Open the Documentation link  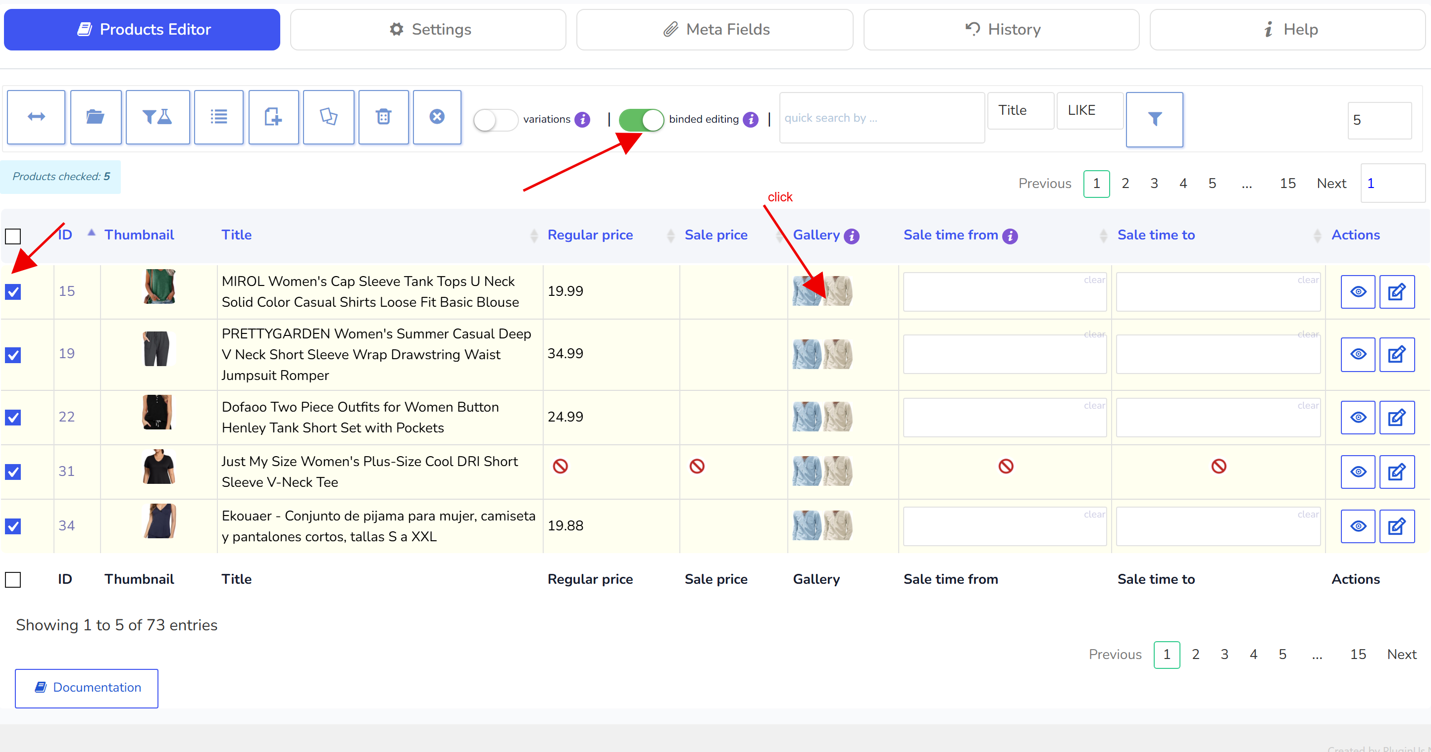pos(87,688)
